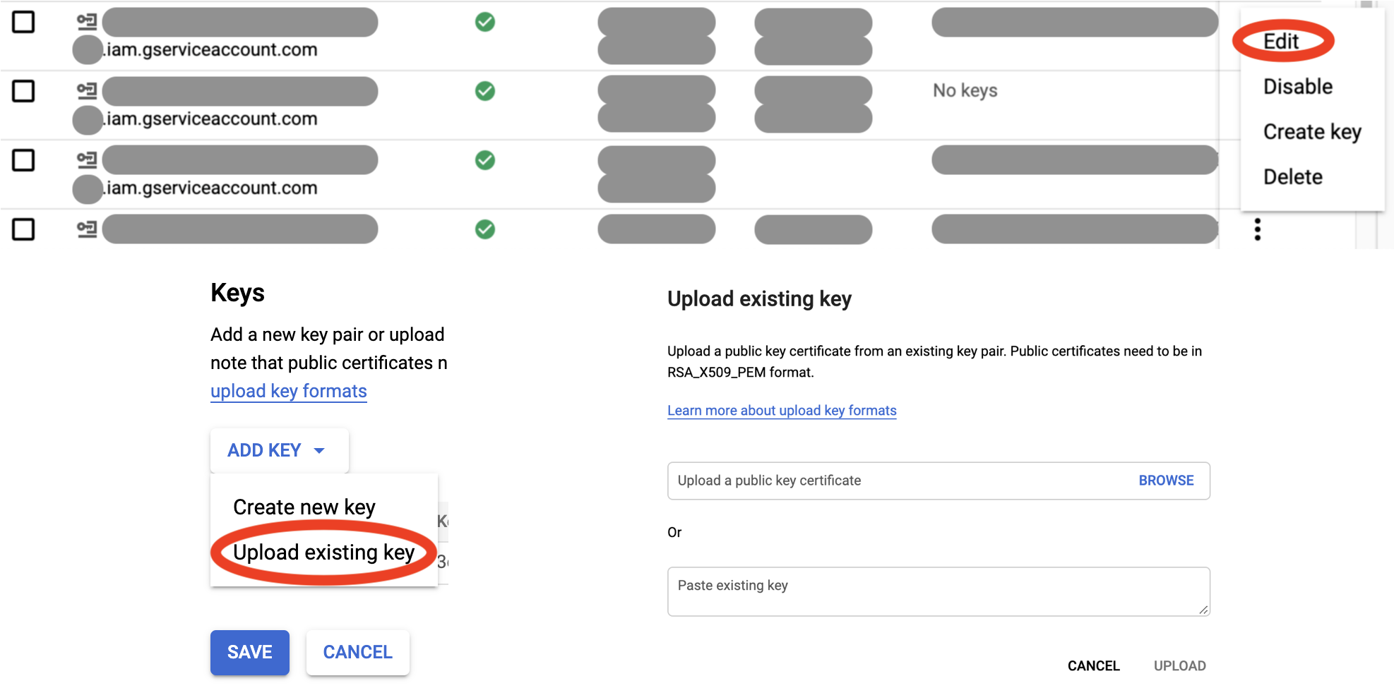Open the ADD KEY dropdown
Viewport: 1394px width, 688px height.
coord(278,450)
